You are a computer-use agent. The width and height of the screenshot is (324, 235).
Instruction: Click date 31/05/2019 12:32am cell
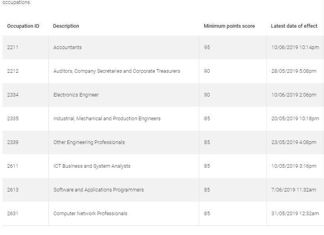coord(295,214)
